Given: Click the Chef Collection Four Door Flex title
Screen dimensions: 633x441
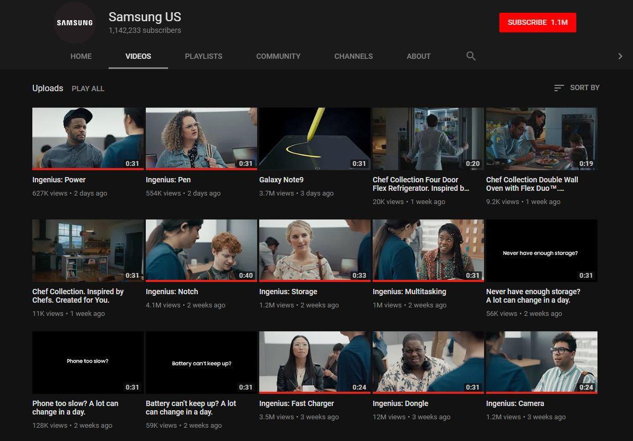Looking at the screenshot, I should pyautogui.click(x=420, y=184).
